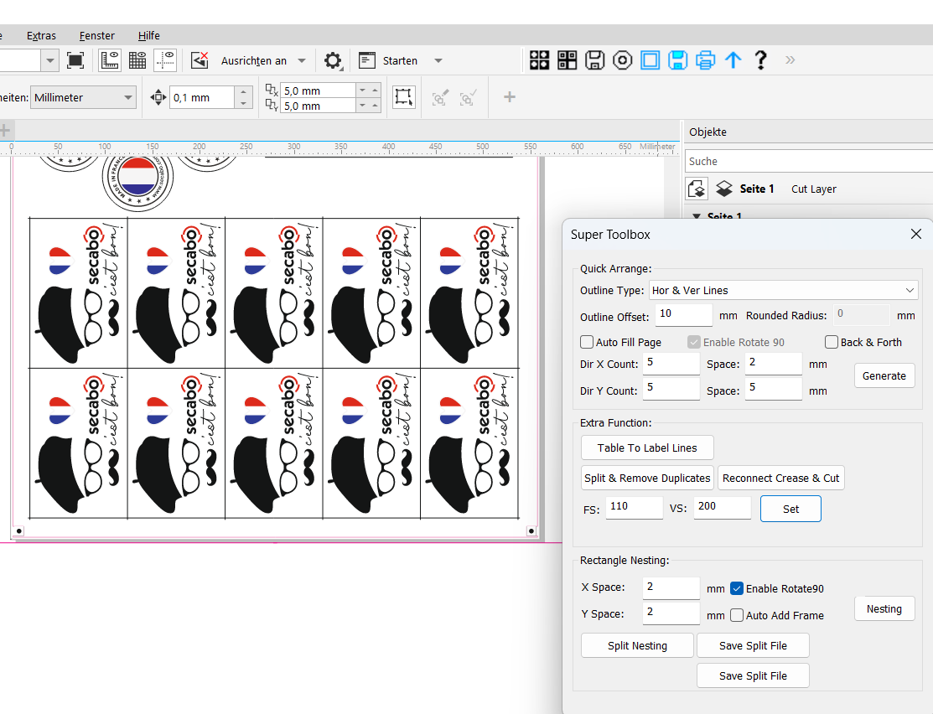Open the Millimeter units dropdown

(x=83, y=97)
